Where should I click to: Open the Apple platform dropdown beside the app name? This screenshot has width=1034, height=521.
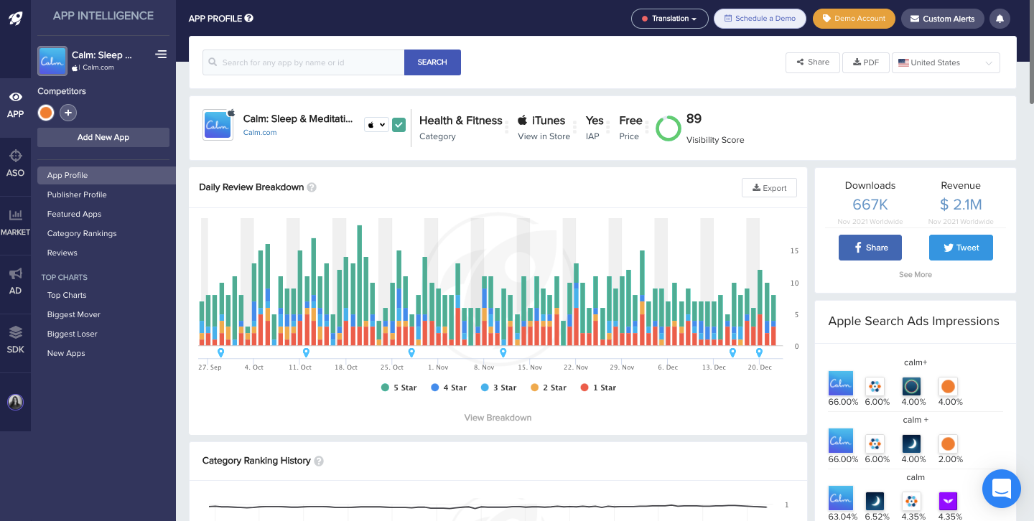coord(376,124)
